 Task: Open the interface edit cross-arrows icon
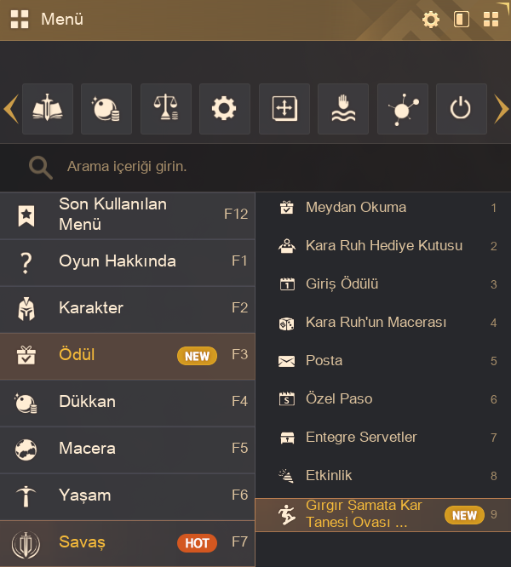click(284, 109)
